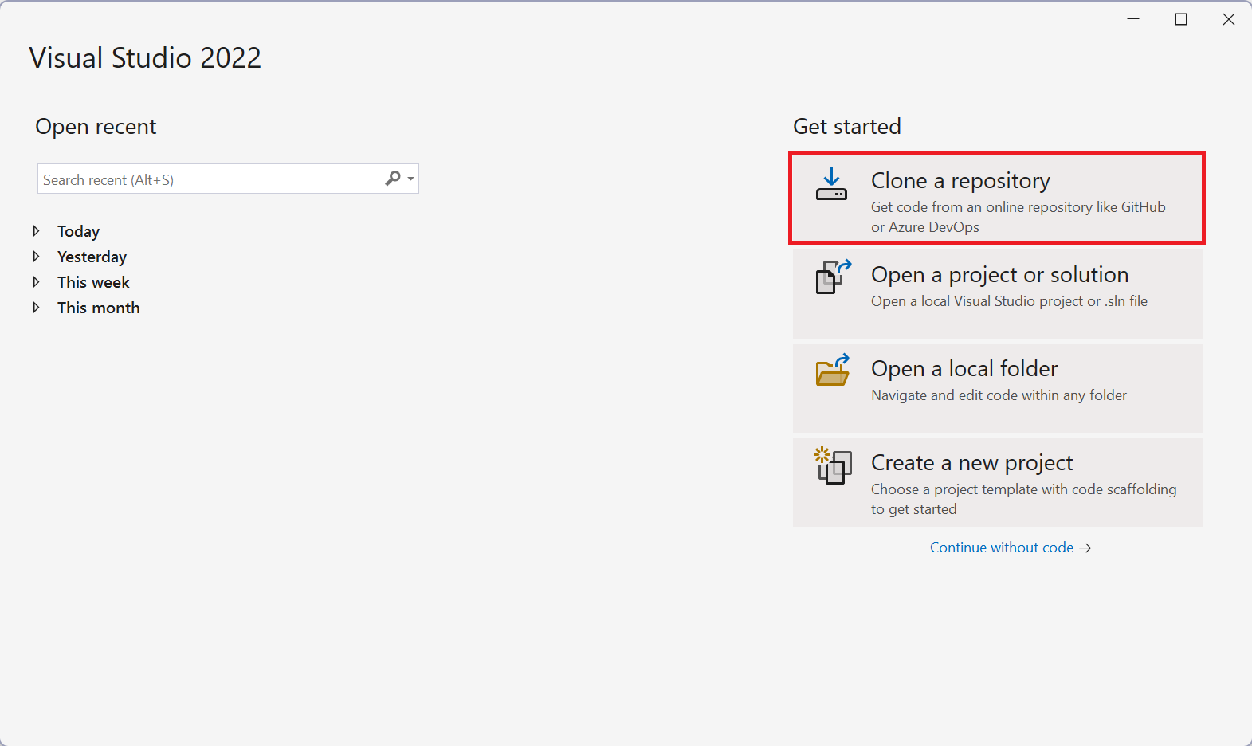1252x746 pixels.
Task: Choose Open a project or solution title
Action: pos(999,275)
